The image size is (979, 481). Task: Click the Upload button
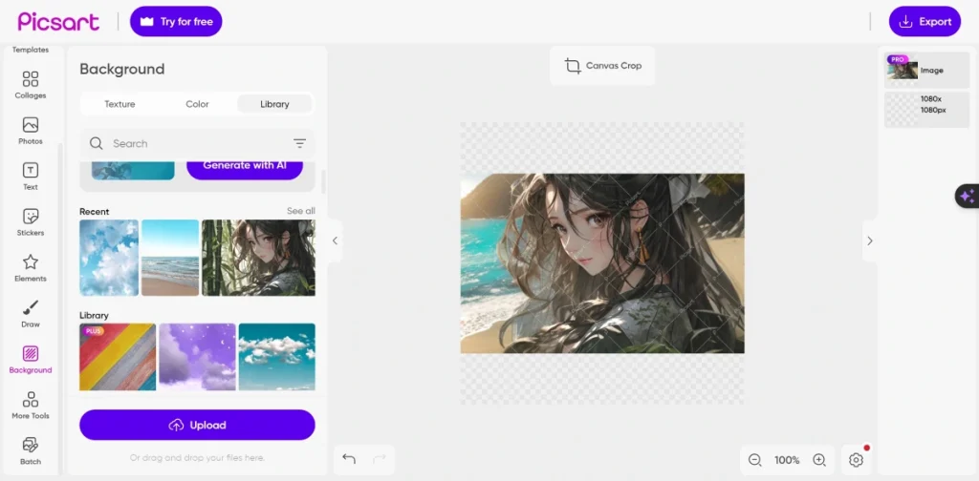pos(197,425)
